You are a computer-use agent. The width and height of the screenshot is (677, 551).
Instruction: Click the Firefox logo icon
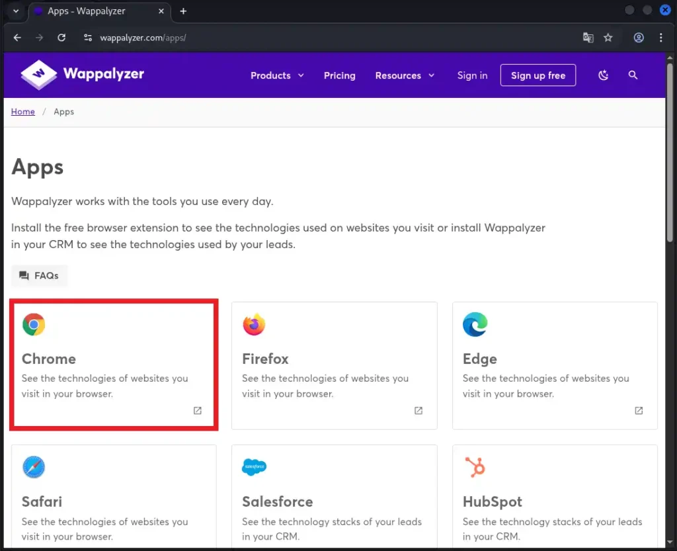pos(255,325)
